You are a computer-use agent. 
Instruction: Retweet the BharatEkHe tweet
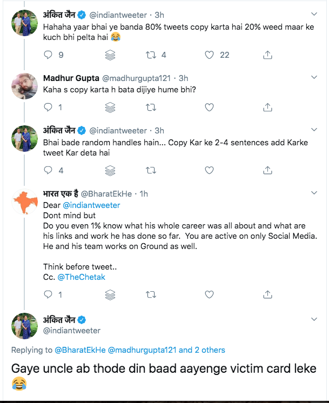tap(152, 294)
